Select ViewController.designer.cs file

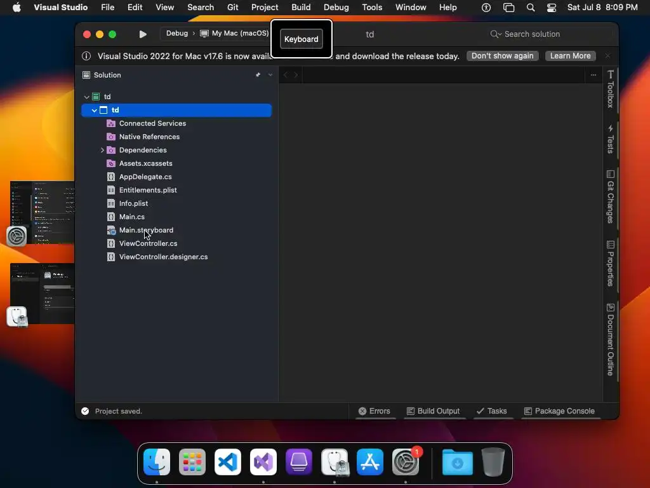click(163, 257)
